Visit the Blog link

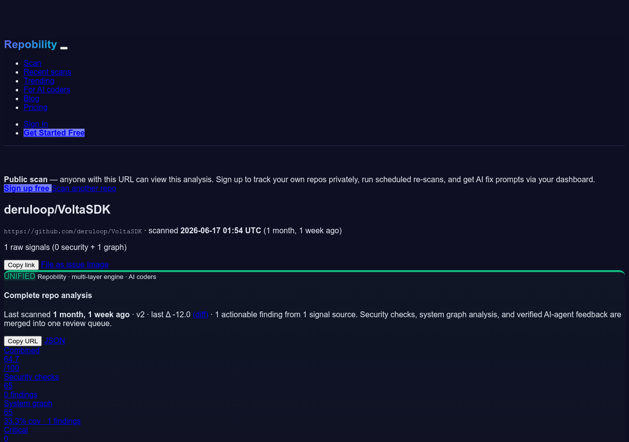click(31, 98)
